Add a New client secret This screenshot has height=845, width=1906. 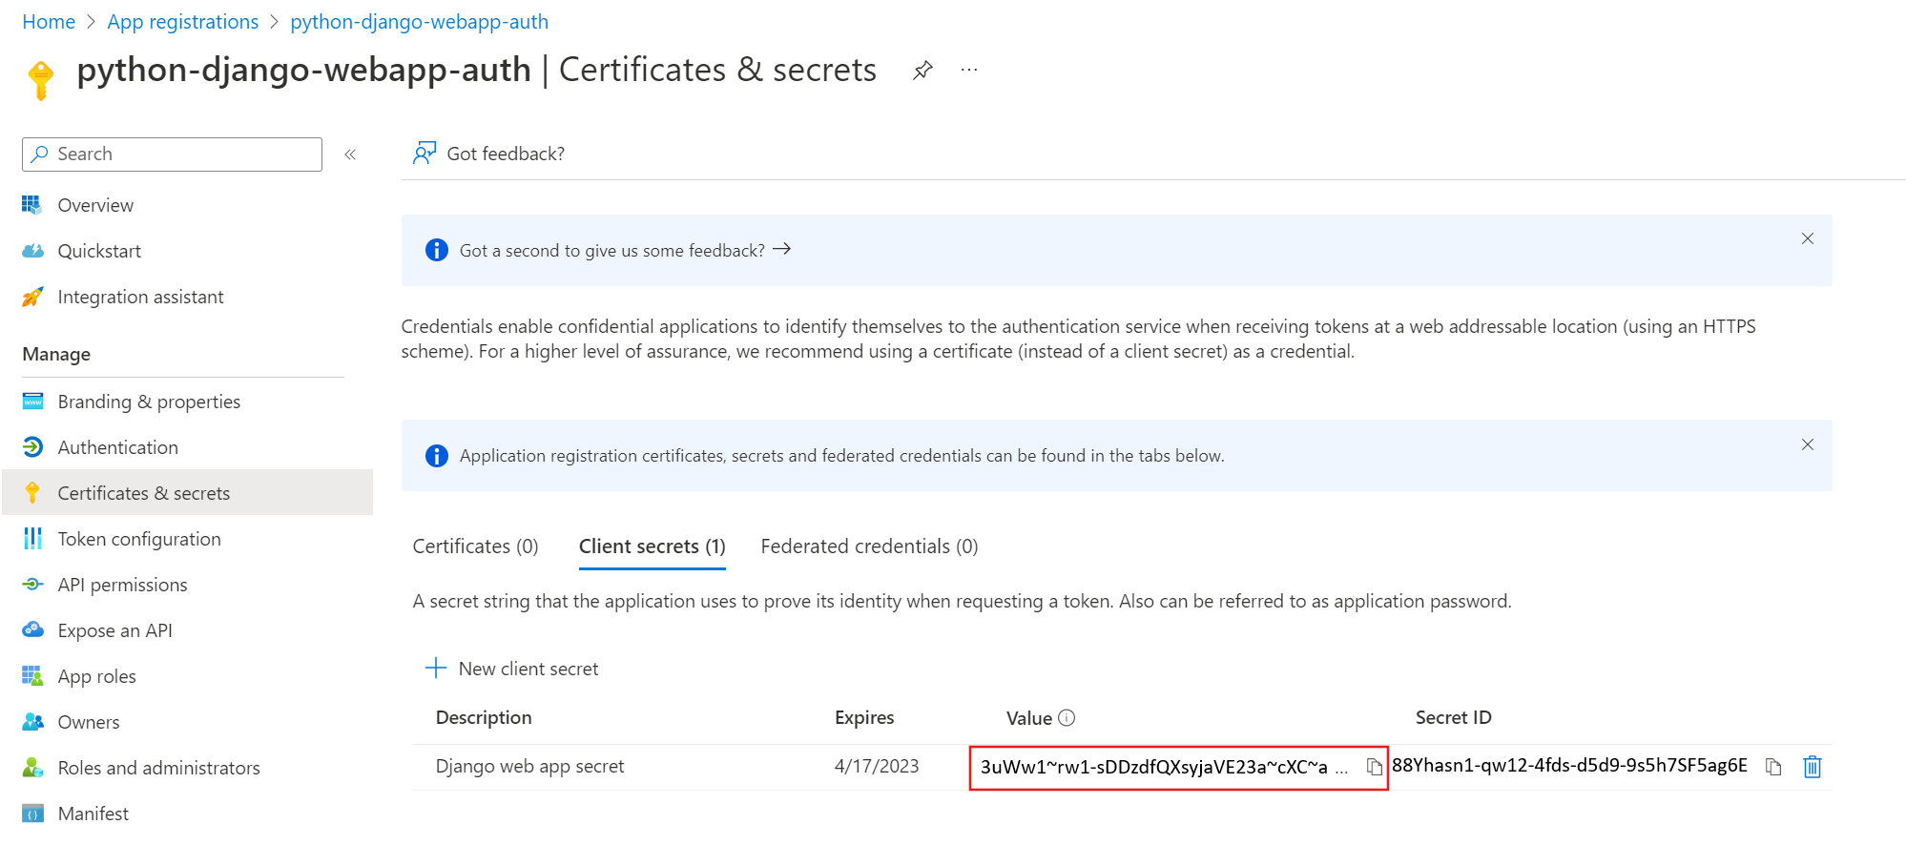tap(511, 669)
